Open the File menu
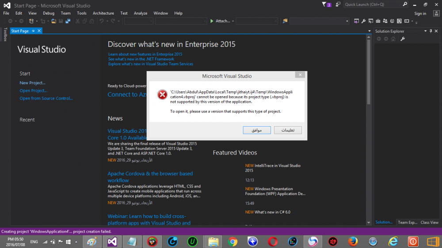 (6, 13)
